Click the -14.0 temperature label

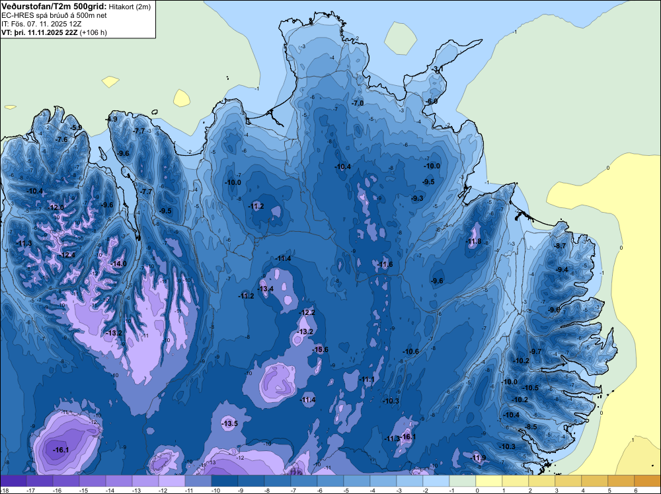pos(119,264)
